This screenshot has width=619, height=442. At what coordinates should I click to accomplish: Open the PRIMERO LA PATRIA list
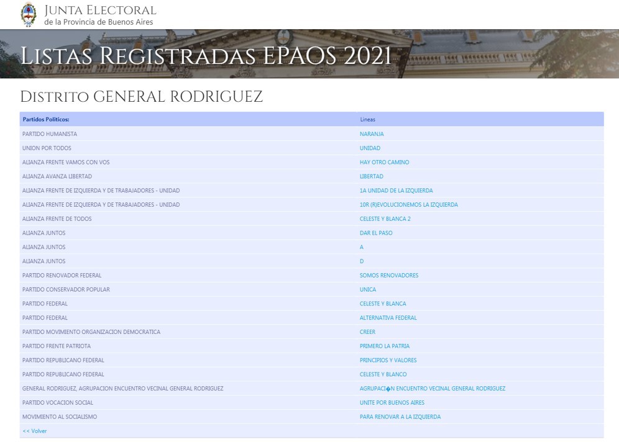[385, 346]
